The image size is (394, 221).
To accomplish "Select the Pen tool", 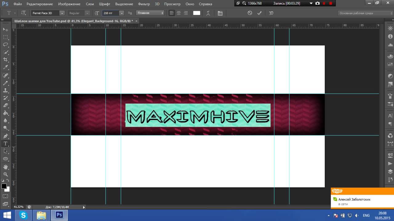I will (6, 136).
